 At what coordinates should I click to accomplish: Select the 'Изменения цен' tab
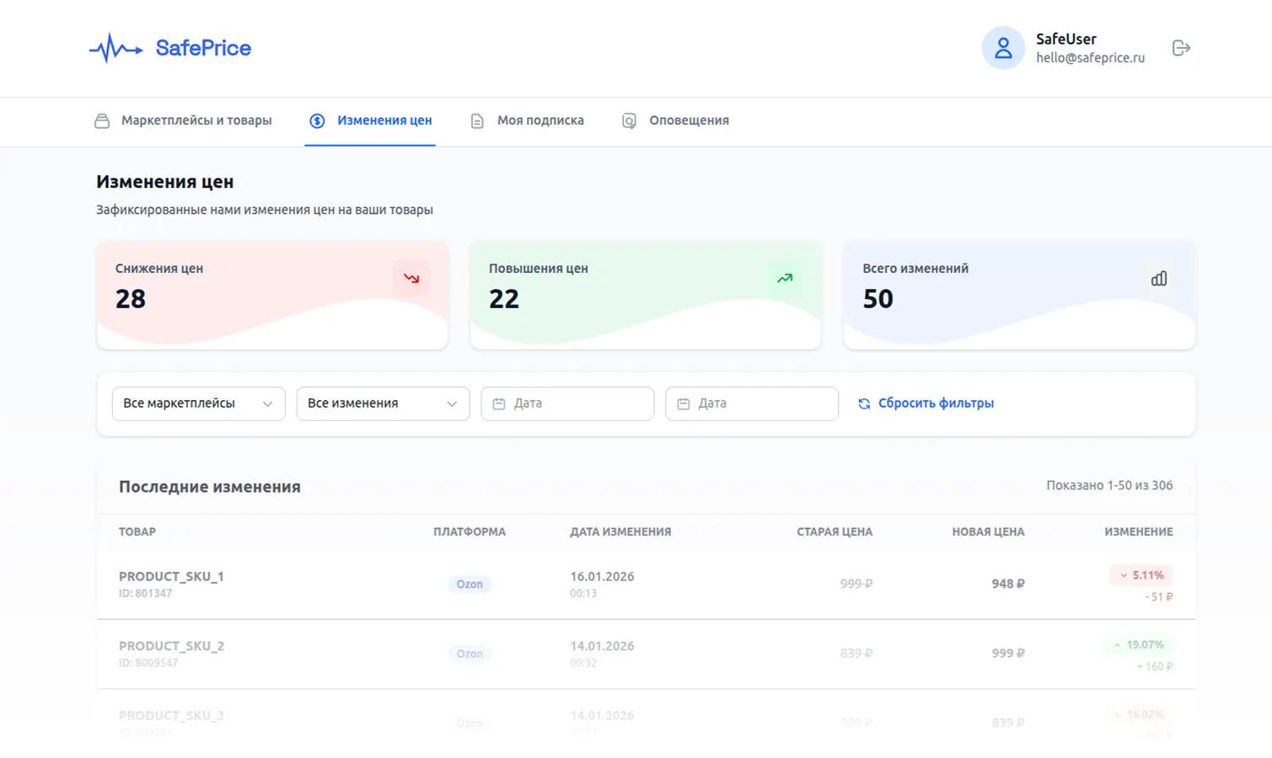(371, 120)
